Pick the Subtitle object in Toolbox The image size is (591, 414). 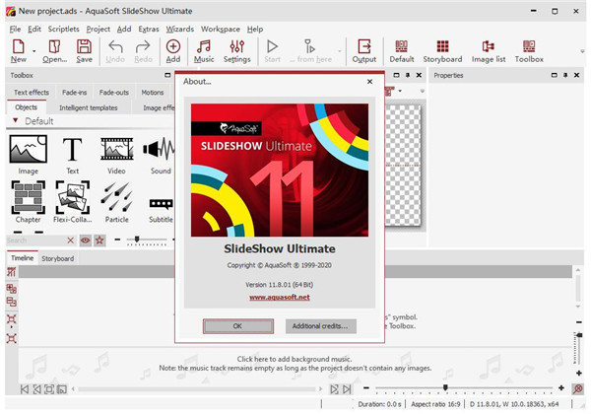coord(161,209)
